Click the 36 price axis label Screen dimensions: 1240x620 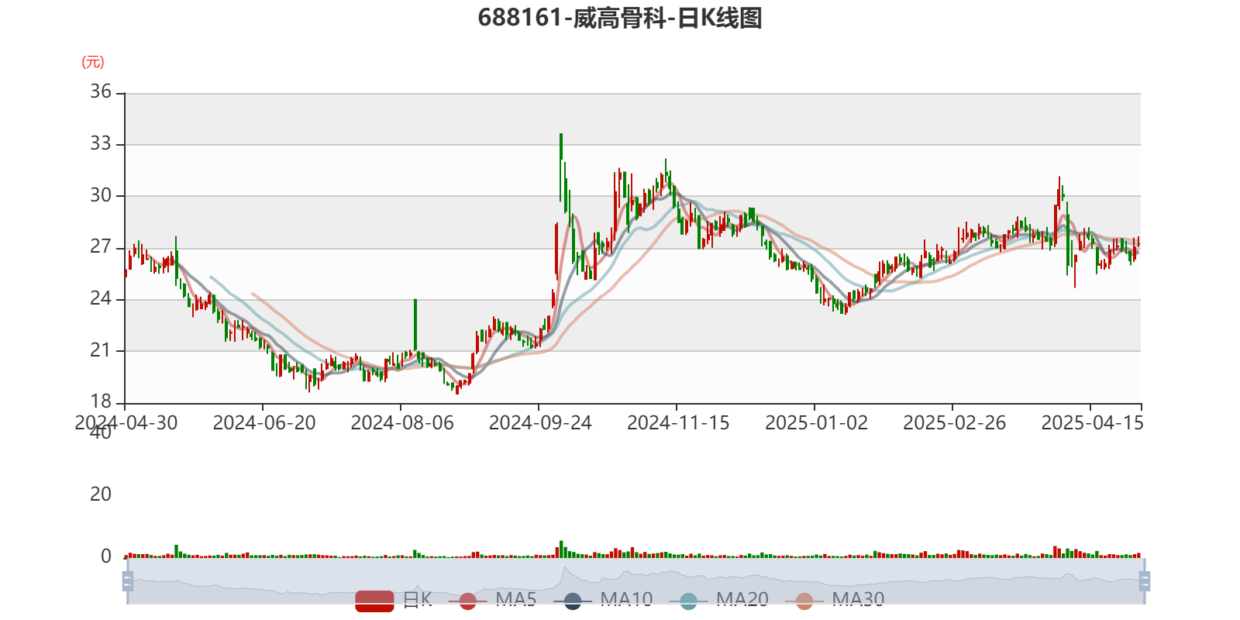[101, 91]
